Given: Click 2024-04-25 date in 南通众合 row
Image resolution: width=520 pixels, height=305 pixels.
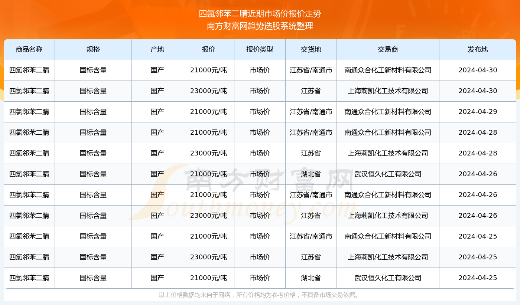Looking at the screenshot, I should click(x=478, y=236).
